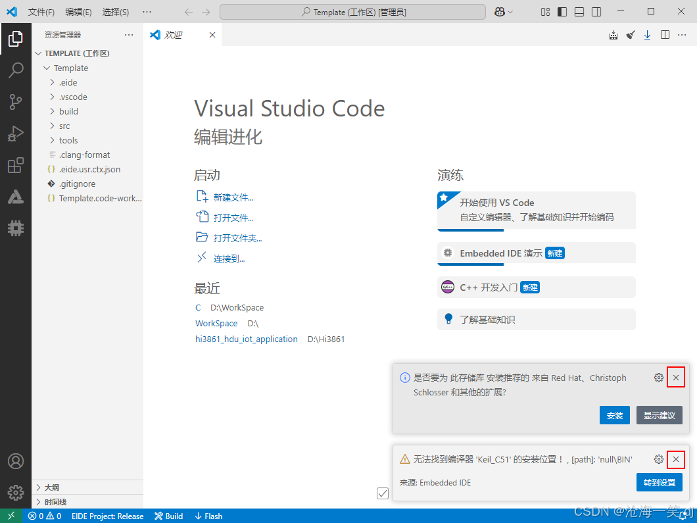Click 转到设置 in the Keil_C51 warning
The image size is (697, 523).
coord(660,482)
